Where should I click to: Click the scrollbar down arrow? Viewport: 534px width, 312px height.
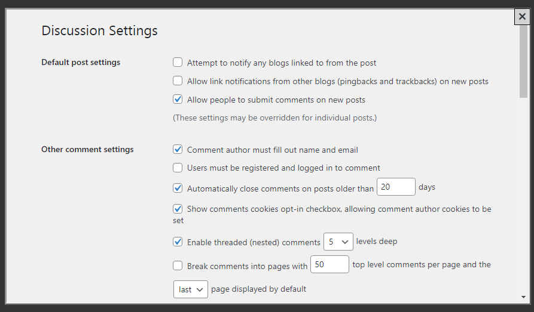524,296
